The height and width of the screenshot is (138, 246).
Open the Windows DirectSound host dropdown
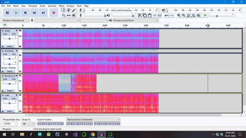[x=15, y=20]
